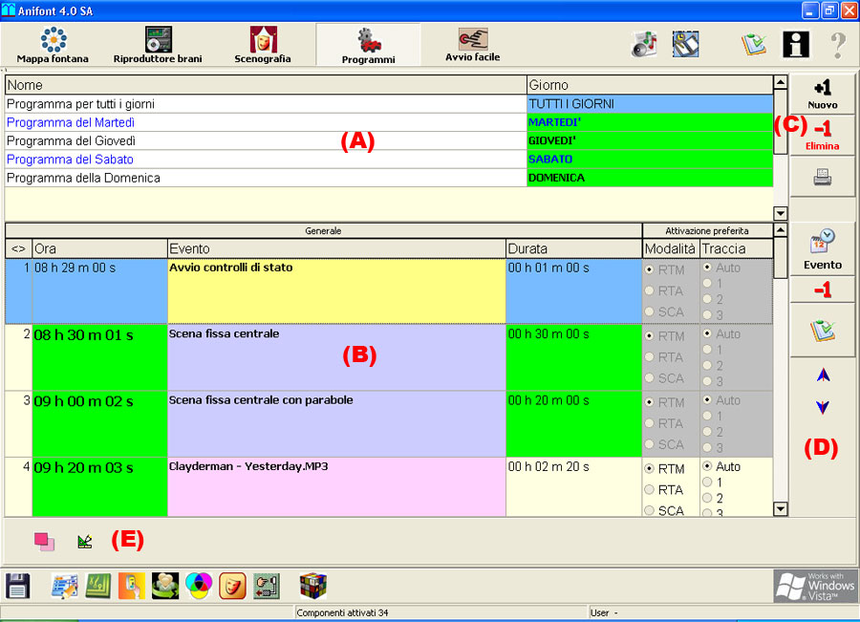The height and width of the screenshot is (622, 860).
Task: Add an event with the Evento button
Action: [822, 249]
